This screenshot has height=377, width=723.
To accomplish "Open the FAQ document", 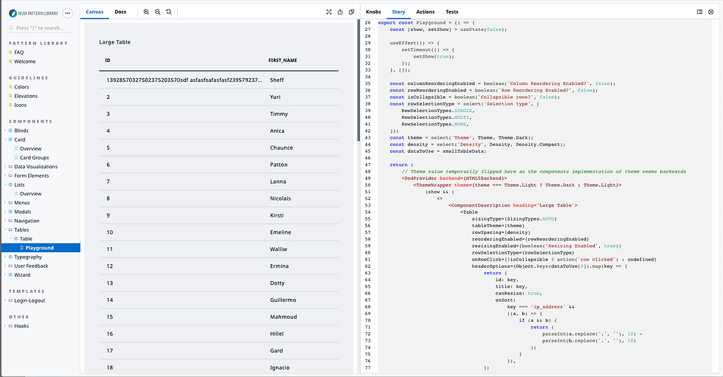I will [19, 52].
